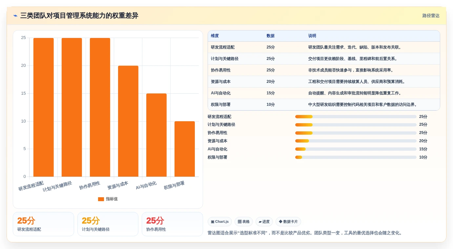
Task: Click the 10分 value in table
Action: (271, 105)
